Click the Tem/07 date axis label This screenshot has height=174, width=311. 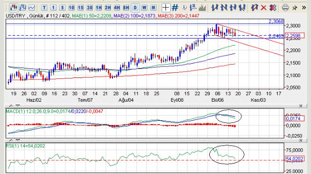pyautogui.click(x=85, y=100)
